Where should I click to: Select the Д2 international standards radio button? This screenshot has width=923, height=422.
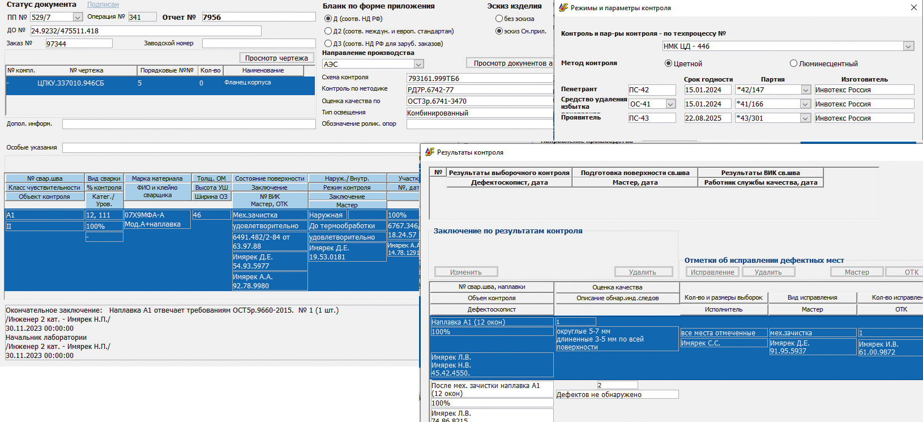tap(328, 31)
